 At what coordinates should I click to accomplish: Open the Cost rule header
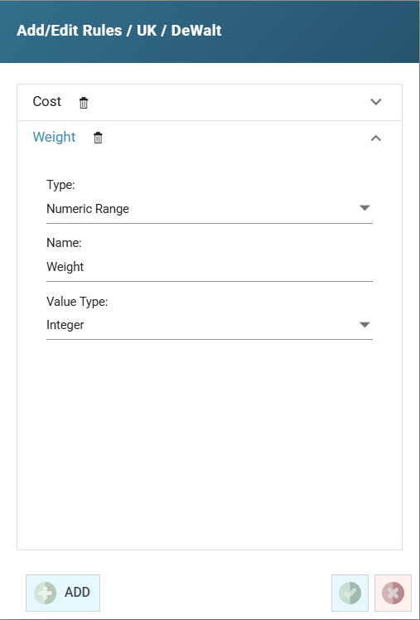tap(210, 102)
